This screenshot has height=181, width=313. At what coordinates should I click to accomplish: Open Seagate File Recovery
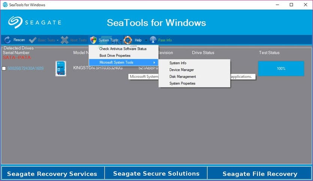(259, 173)
